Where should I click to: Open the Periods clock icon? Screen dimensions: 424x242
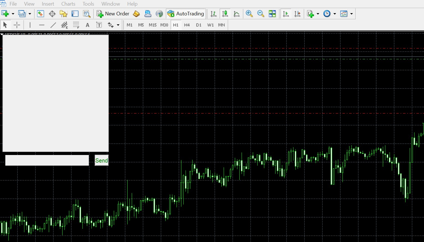coord(327,14)
